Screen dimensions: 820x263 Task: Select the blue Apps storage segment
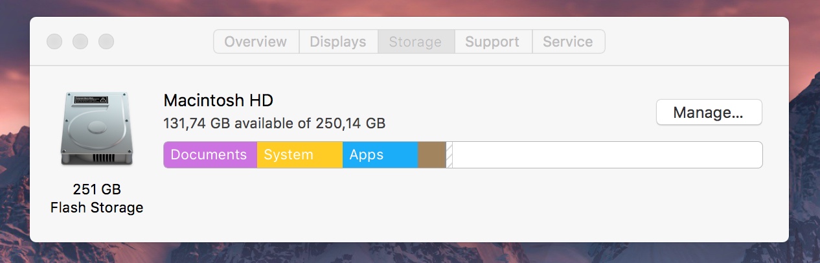click(380, 155)
